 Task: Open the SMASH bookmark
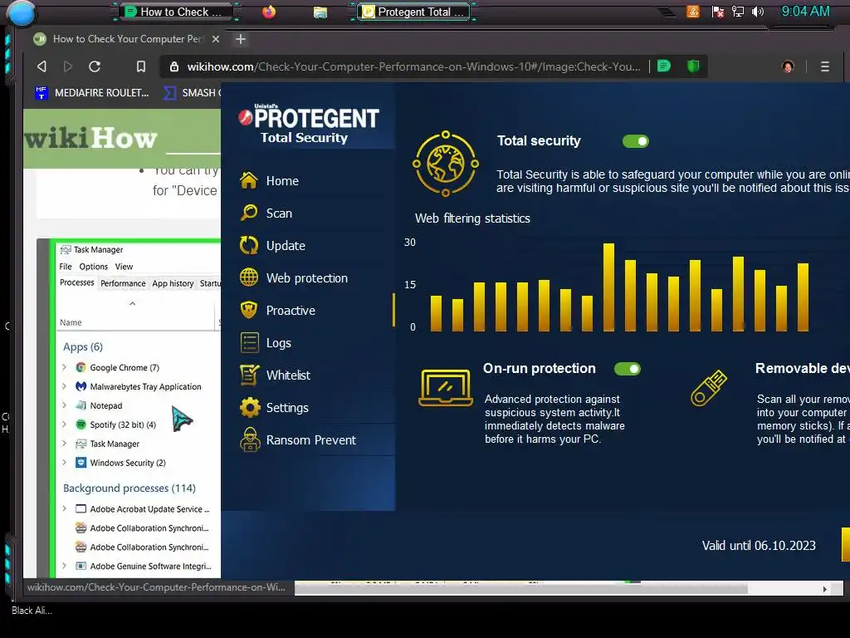192,93
